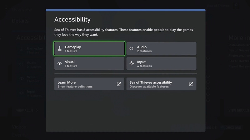Click the external link icon on Sea of Thieves accessibility

[x=191, y=84]
